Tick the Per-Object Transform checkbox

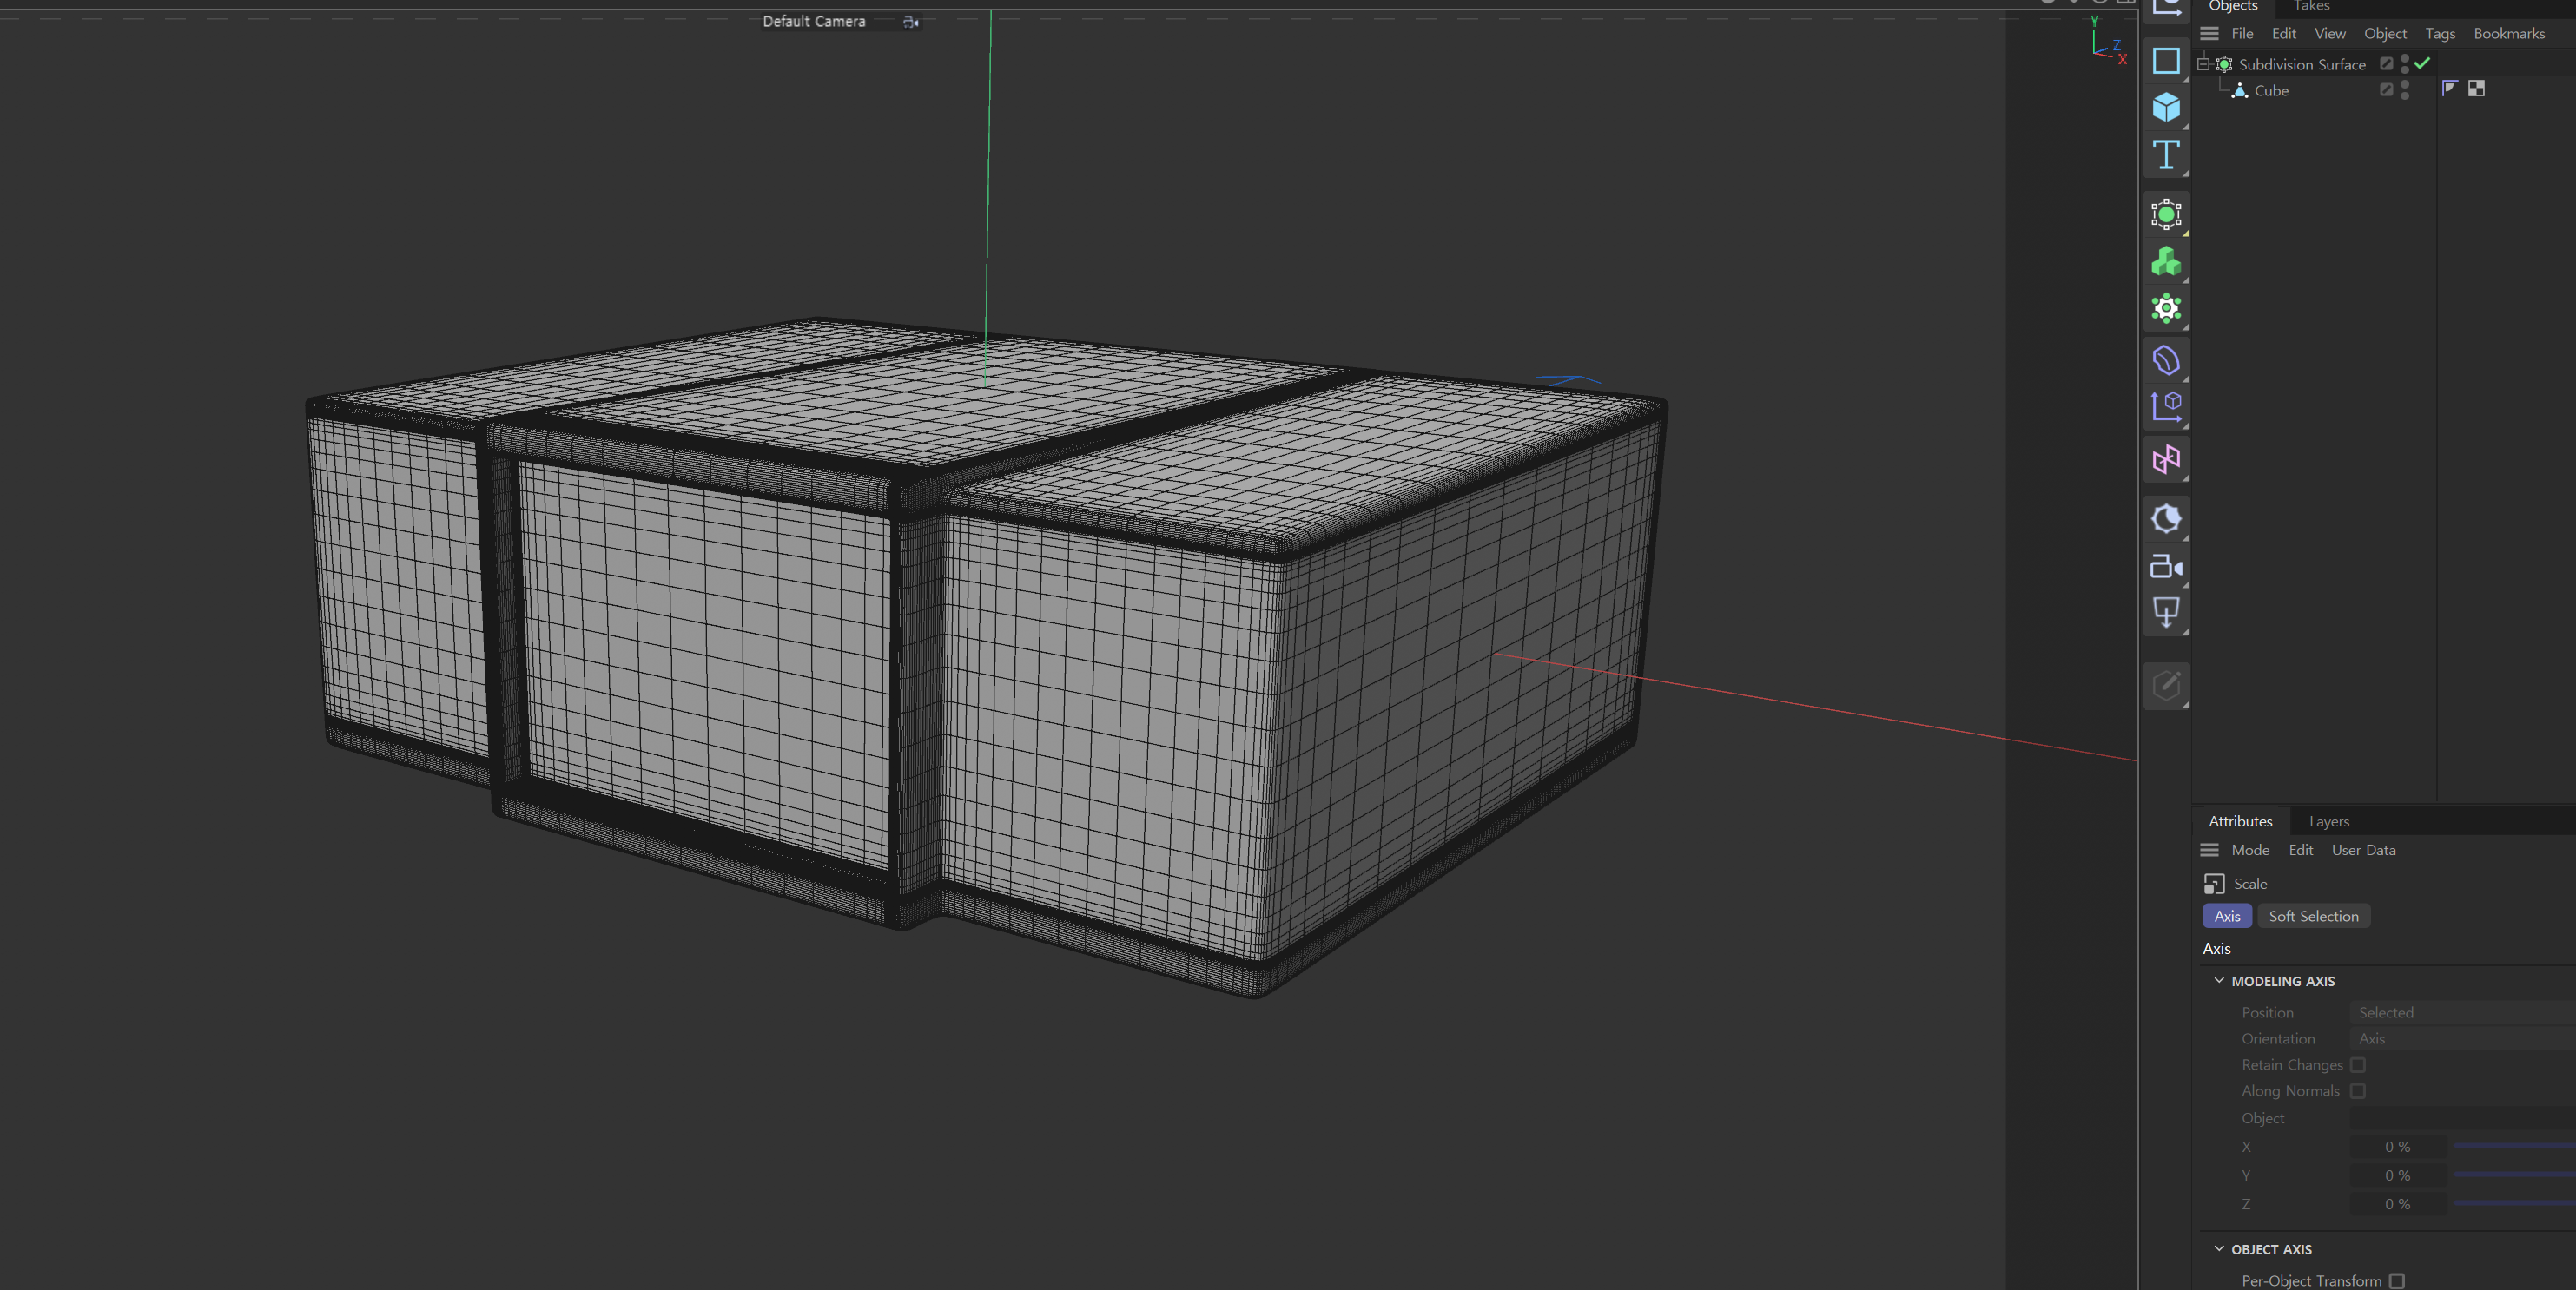[2397, 1281]
